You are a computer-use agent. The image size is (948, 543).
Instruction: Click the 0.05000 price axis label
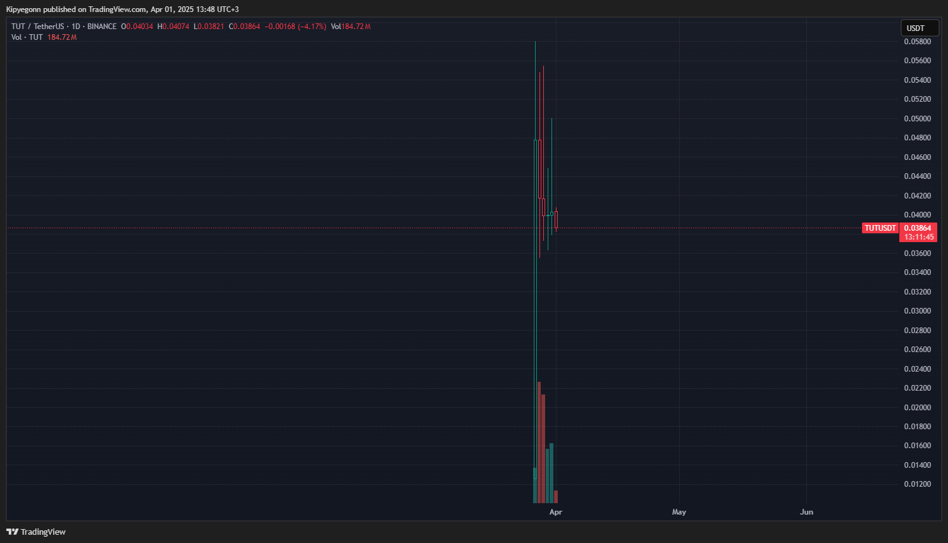pos(917,119)
